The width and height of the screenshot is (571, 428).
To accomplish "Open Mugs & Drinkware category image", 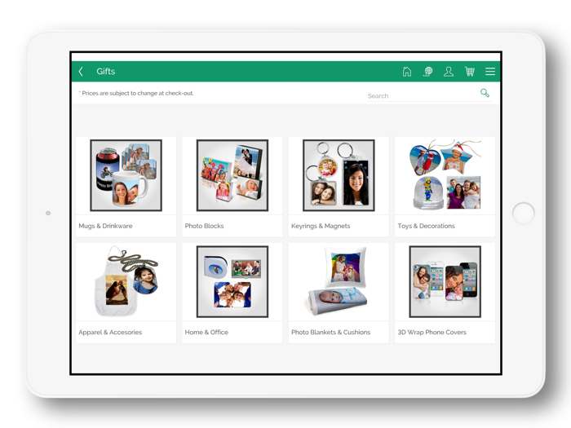I will [x=126, y=175].
